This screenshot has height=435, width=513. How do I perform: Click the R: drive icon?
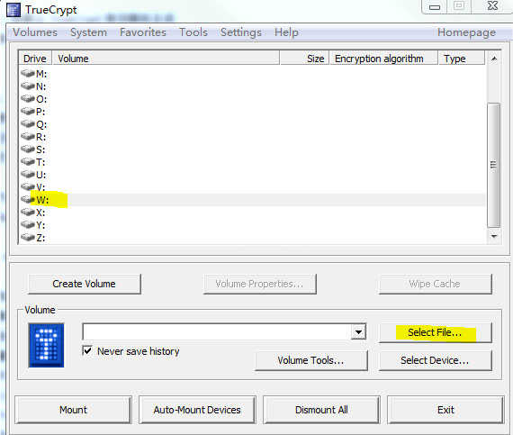pyautogui.click(x=28, y=136)
